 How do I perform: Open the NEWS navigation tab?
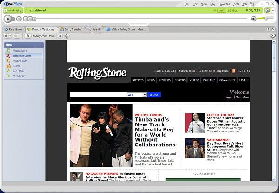coord(151,80)
